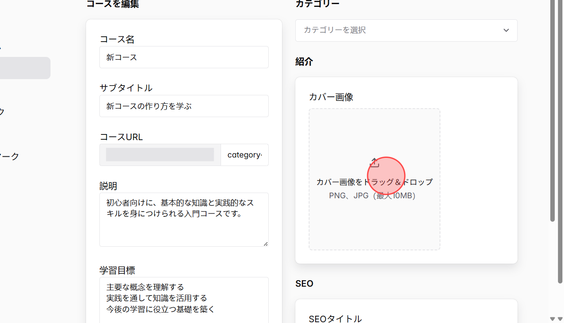The width and height of the screenshot is (564, 323).
Task: Click the masked コースURL input field
Action: tap(160, 155)
